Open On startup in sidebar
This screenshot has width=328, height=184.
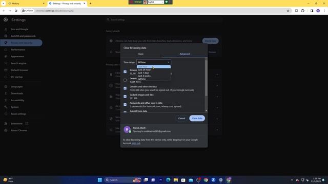tap(17, 77)
